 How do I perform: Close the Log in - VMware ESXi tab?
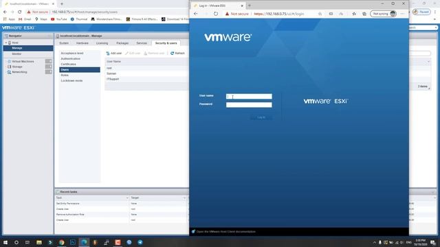(x=242, y=5)
